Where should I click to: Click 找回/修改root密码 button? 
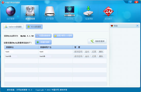tap(63, 36)
